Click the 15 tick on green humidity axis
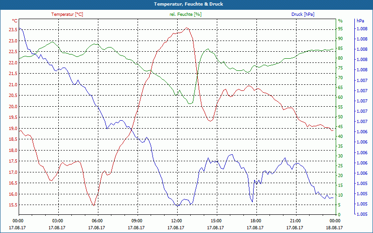The image size is (373, 233). point(340,185)
